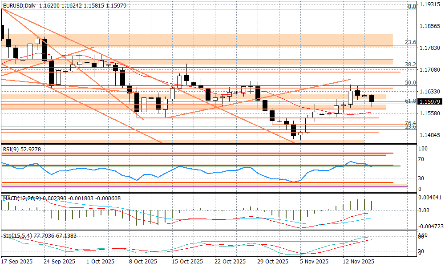Screen dimensions: 445x267
Task: Click the 17 Sep 2025 date label
Action: 16,262
